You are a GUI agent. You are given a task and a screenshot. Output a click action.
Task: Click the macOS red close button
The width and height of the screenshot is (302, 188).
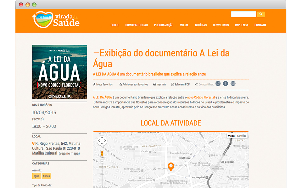click(x=21, y=5)
